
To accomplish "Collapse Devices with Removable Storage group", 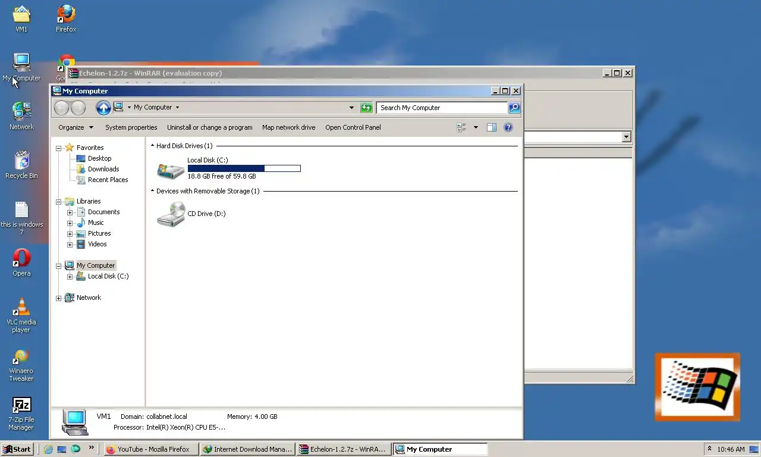I will pos(152,191).
